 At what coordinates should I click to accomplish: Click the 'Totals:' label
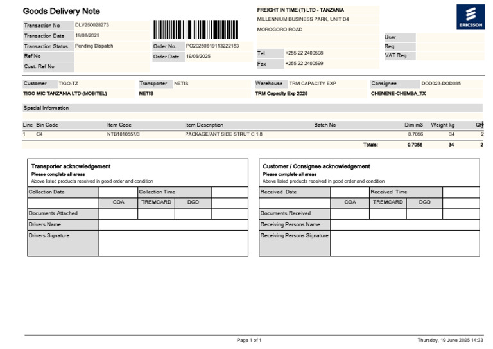(x=370, y=145)
